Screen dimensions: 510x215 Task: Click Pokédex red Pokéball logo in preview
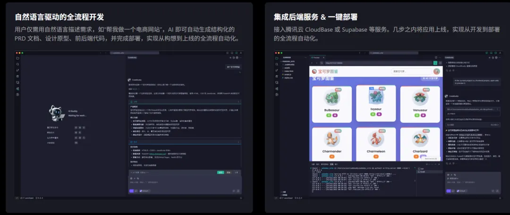(x=314, y=71)
